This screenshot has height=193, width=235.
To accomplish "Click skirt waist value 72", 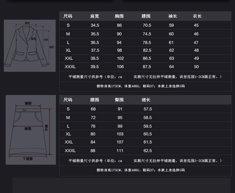I will (93, 118).
